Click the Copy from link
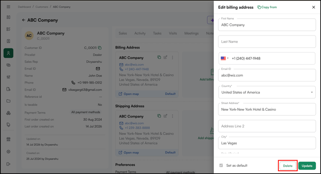321x174 pixels. tap(267, 7)
